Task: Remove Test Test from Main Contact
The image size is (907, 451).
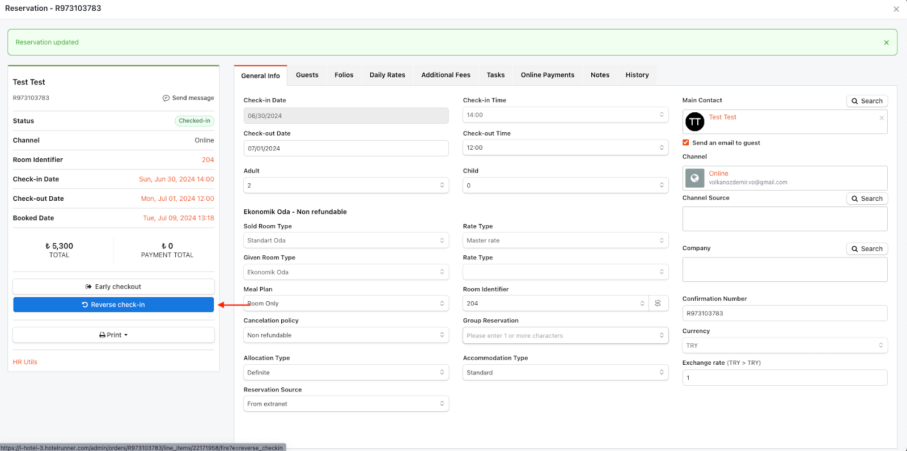Action: (881, 118)
